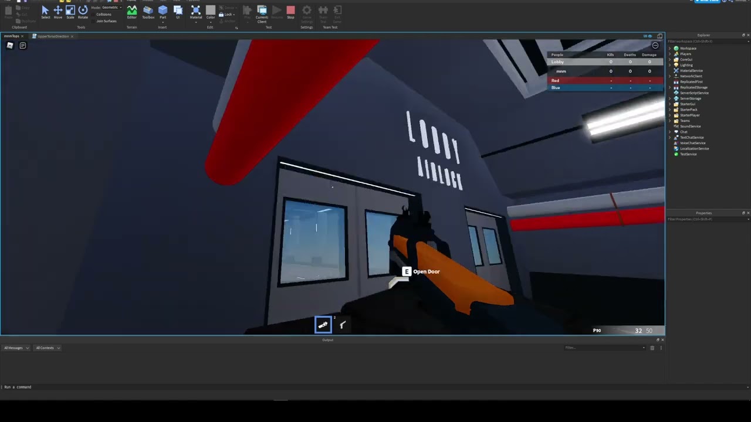Open Output panel more options menu
Viewport: 751px width, 422px height.
click(661, 348)
